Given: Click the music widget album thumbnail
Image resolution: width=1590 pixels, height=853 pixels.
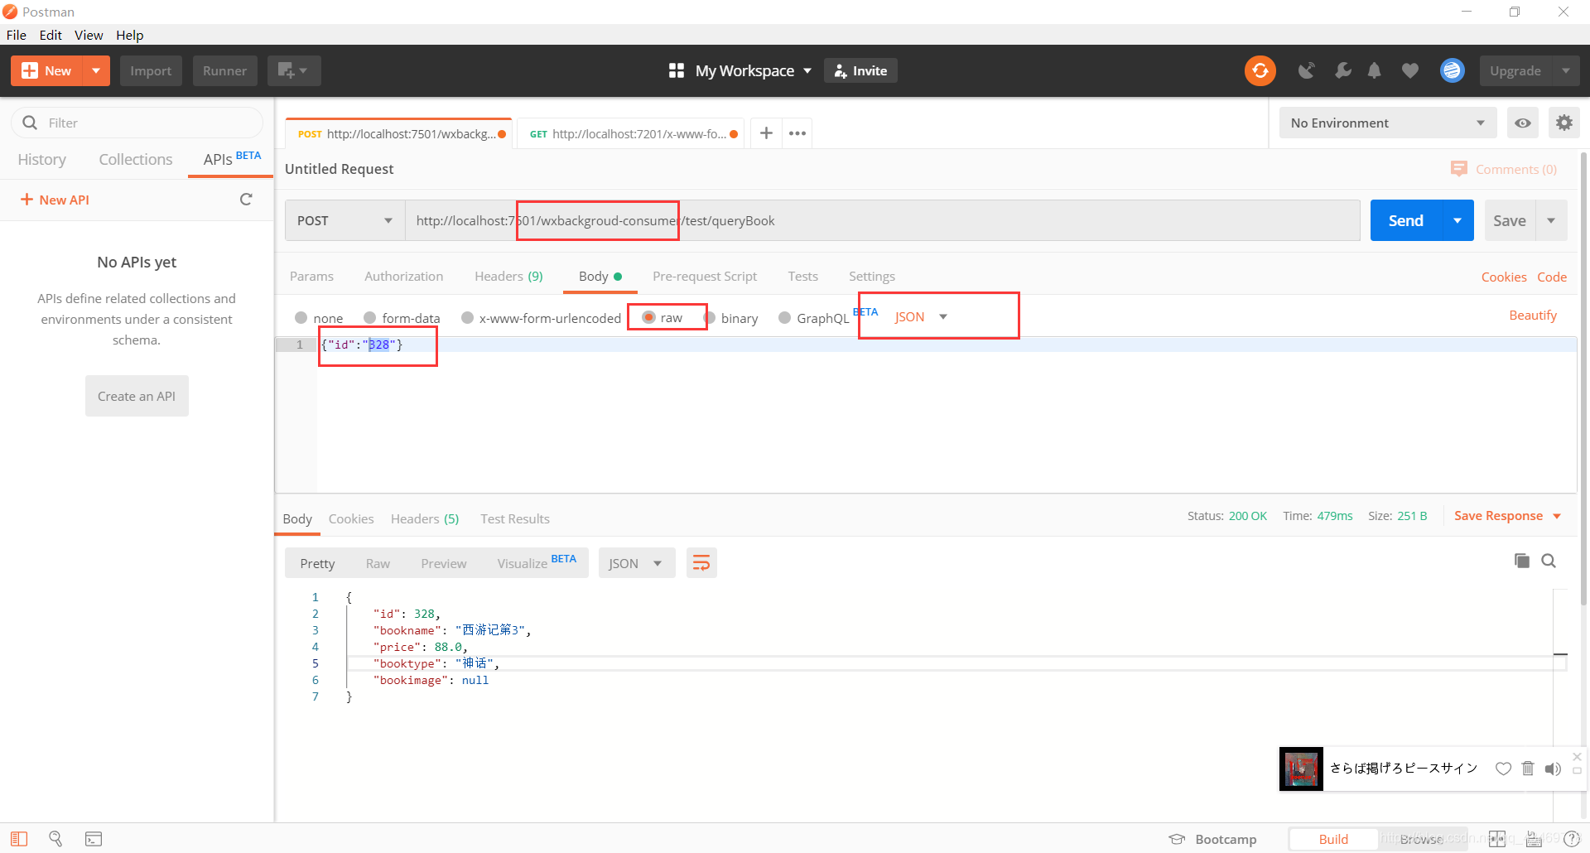Looking at the screenshot, I should tap(1301, 769).
